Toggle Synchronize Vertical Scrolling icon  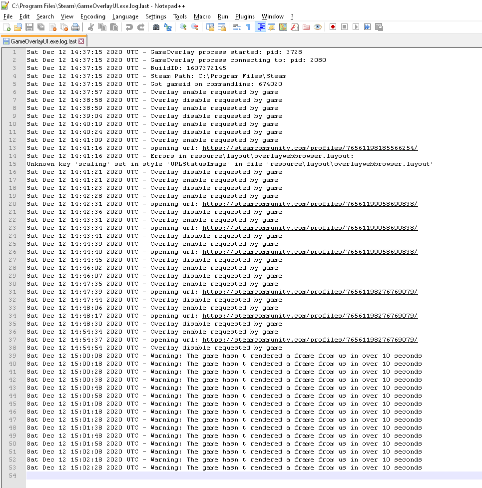210,27
